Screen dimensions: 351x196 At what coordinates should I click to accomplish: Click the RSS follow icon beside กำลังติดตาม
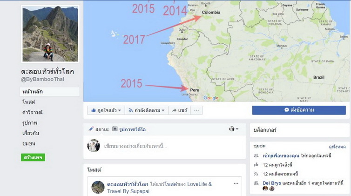pyautogui.click(x=130, y=110)
